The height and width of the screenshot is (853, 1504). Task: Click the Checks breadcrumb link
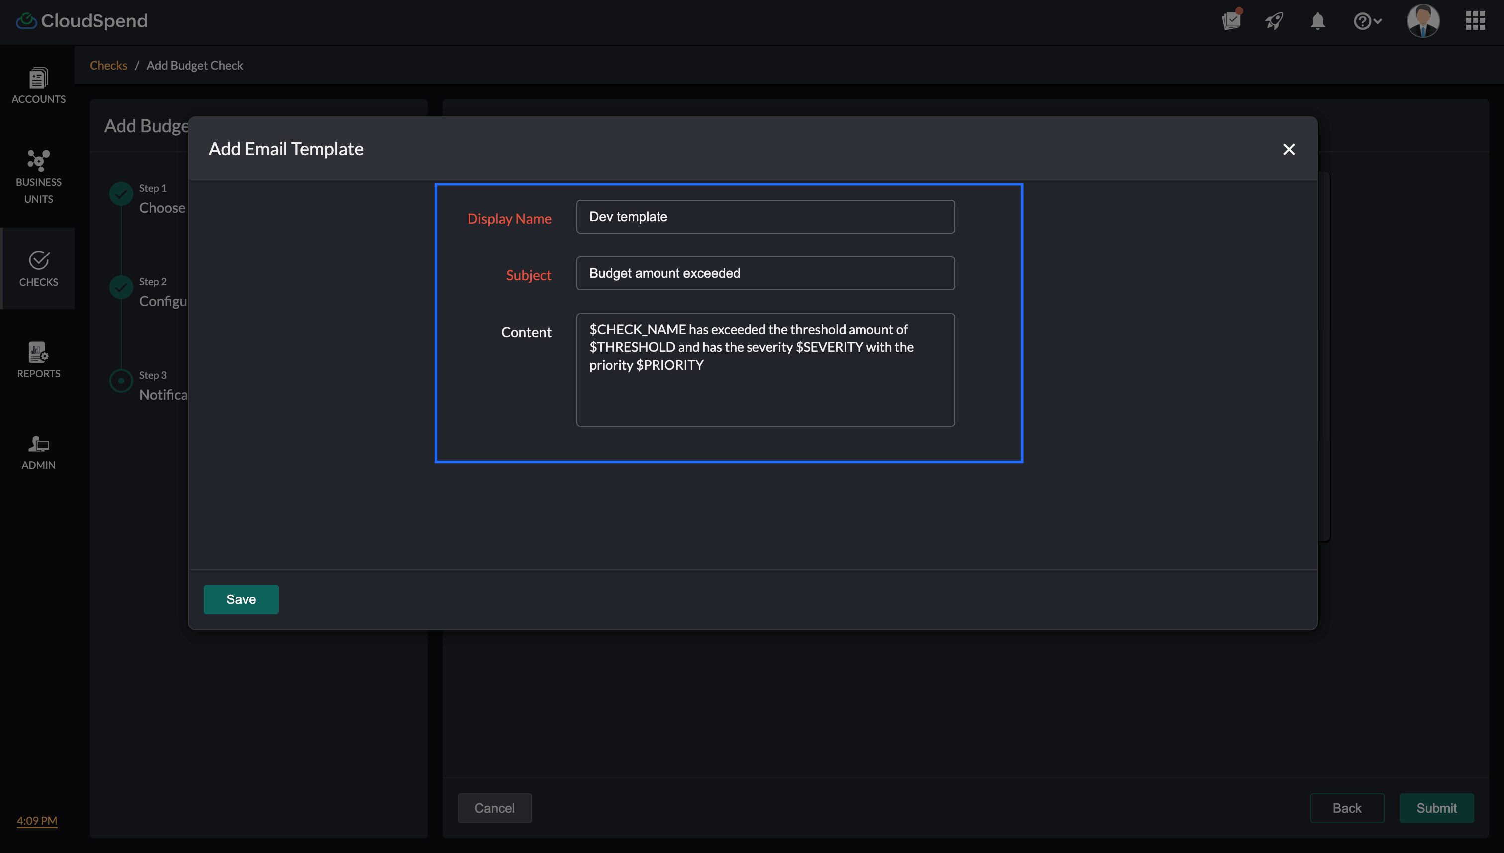(108, 65)
